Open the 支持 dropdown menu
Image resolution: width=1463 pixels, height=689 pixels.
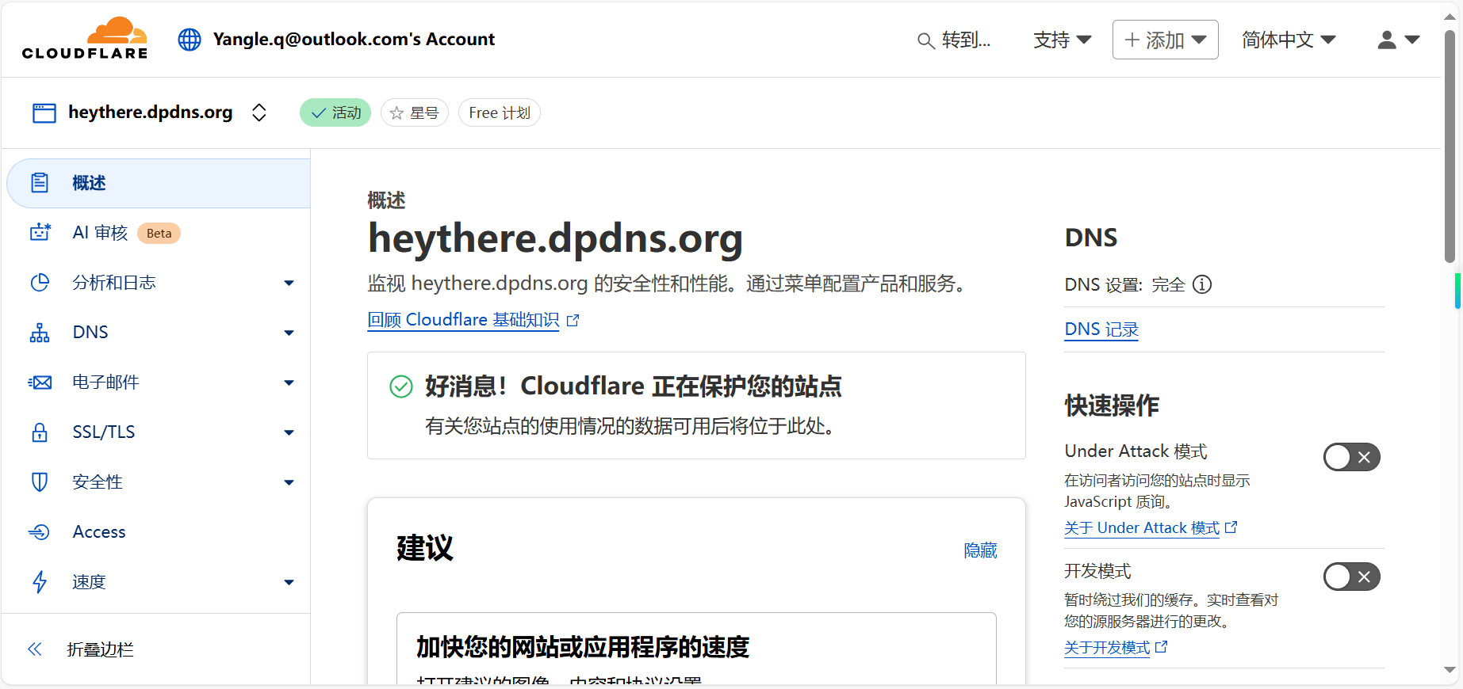[x=1063, y=40]
